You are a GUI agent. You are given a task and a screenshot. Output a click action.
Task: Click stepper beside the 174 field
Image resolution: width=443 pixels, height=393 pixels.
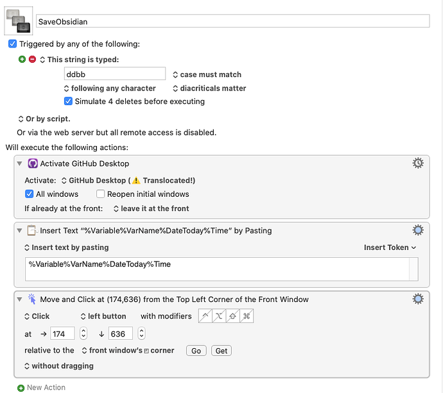pos(83,333)
